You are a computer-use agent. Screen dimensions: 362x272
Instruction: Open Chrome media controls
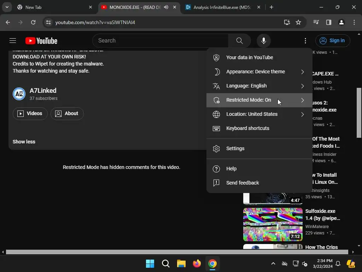click(x=316, y=22)
